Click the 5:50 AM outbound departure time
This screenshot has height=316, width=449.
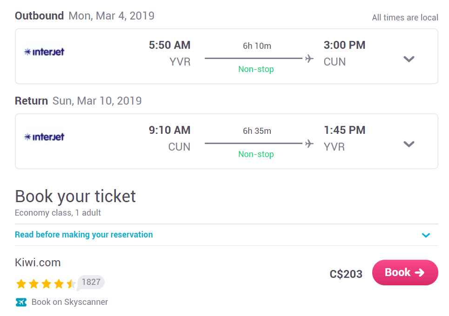click(169, 45)
